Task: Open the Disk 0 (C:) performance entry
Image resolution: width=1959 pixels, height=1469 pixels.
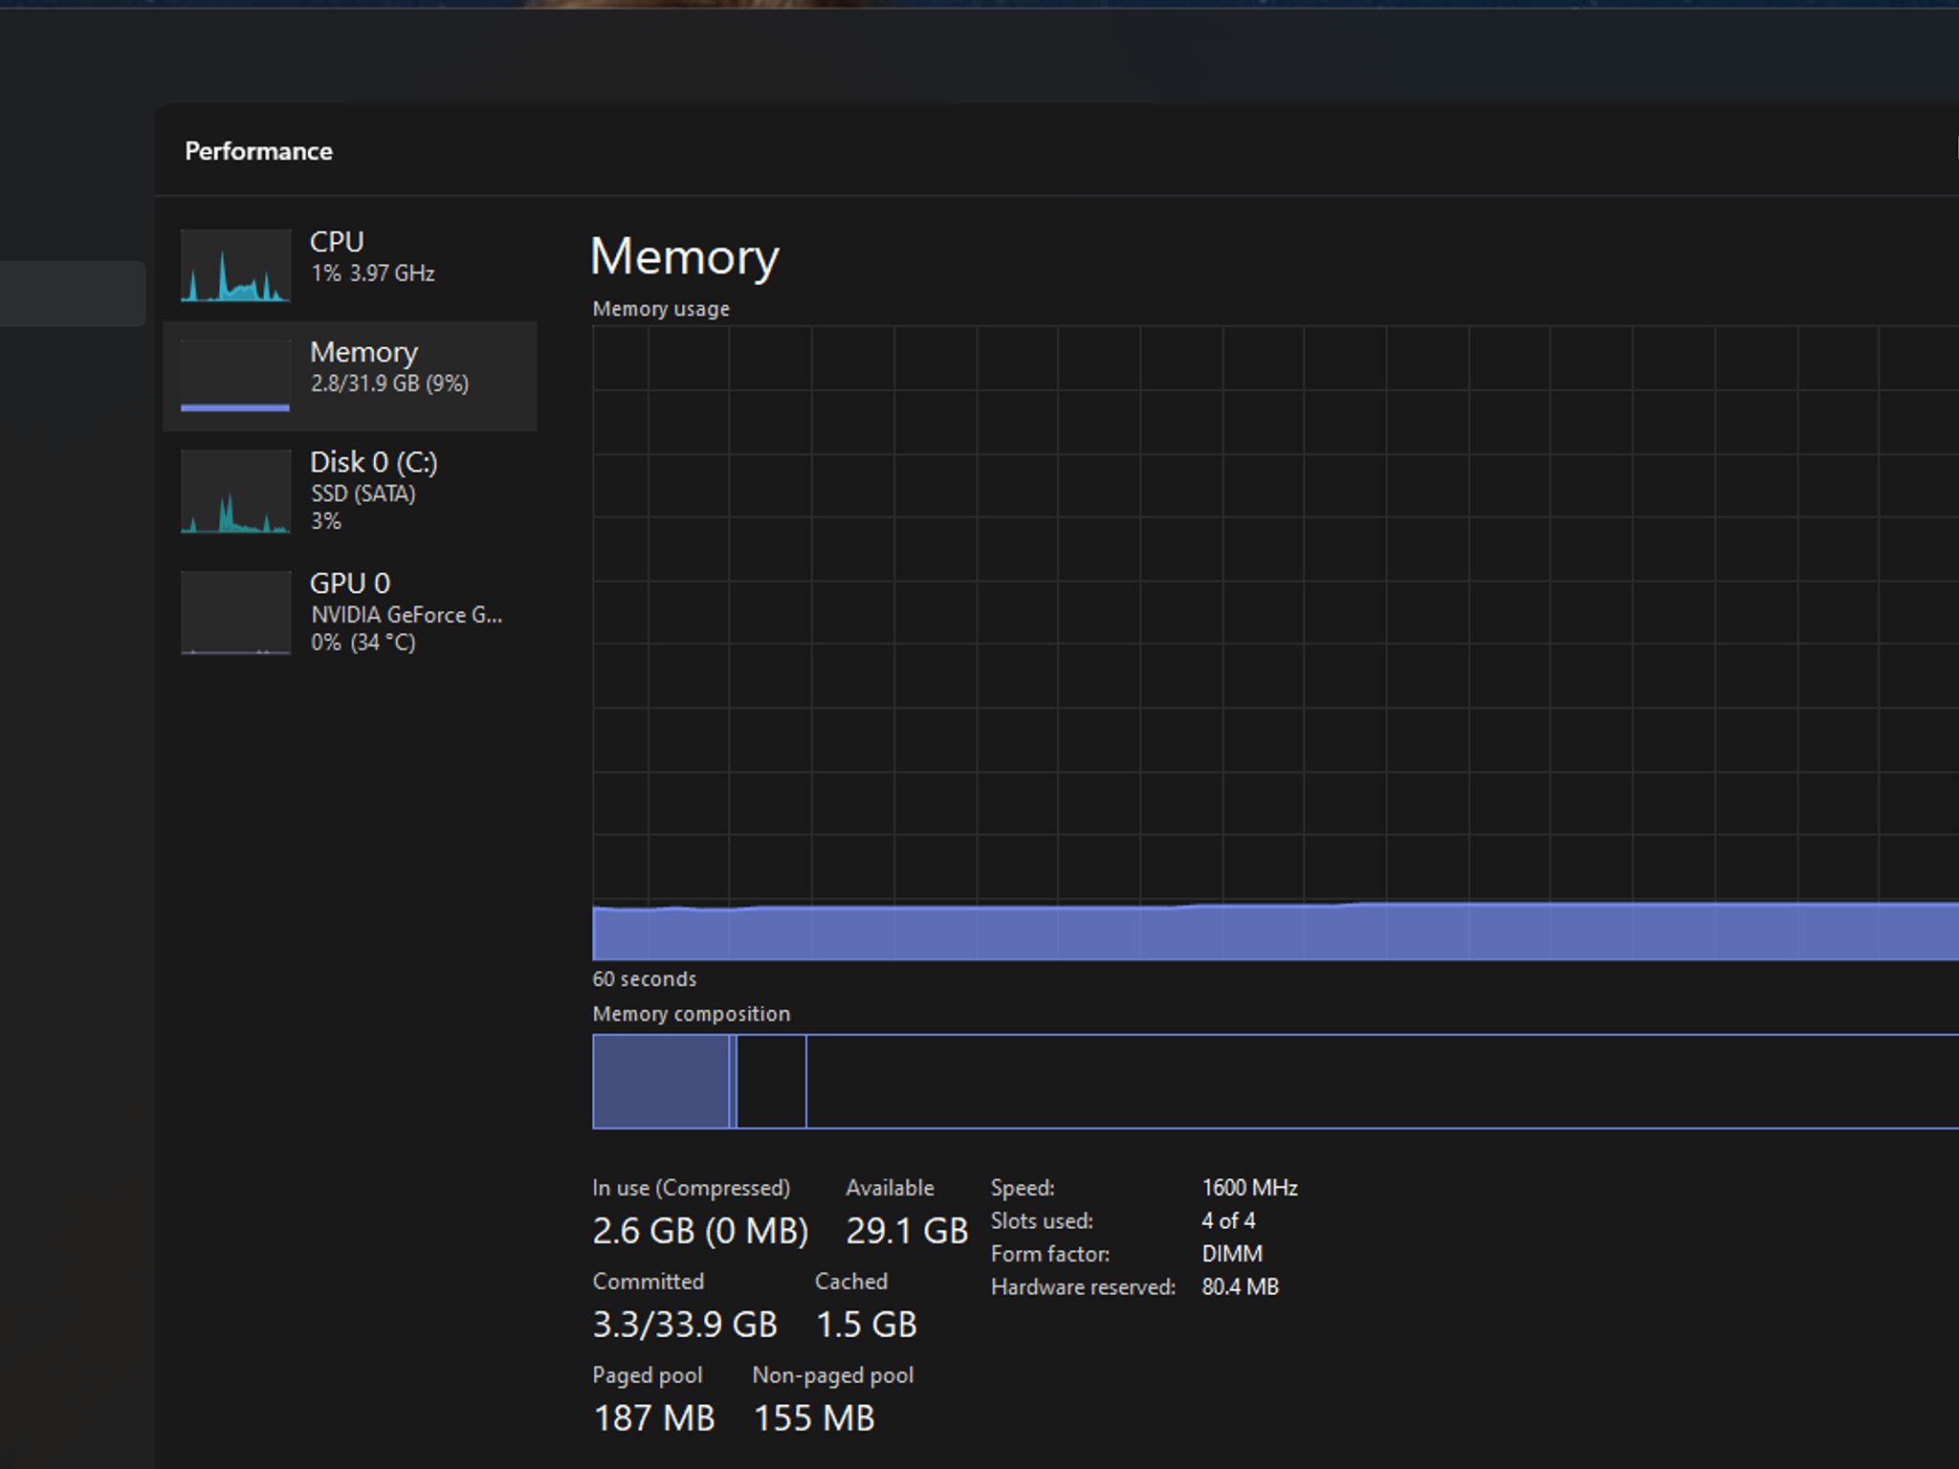Action: point(350,491)
